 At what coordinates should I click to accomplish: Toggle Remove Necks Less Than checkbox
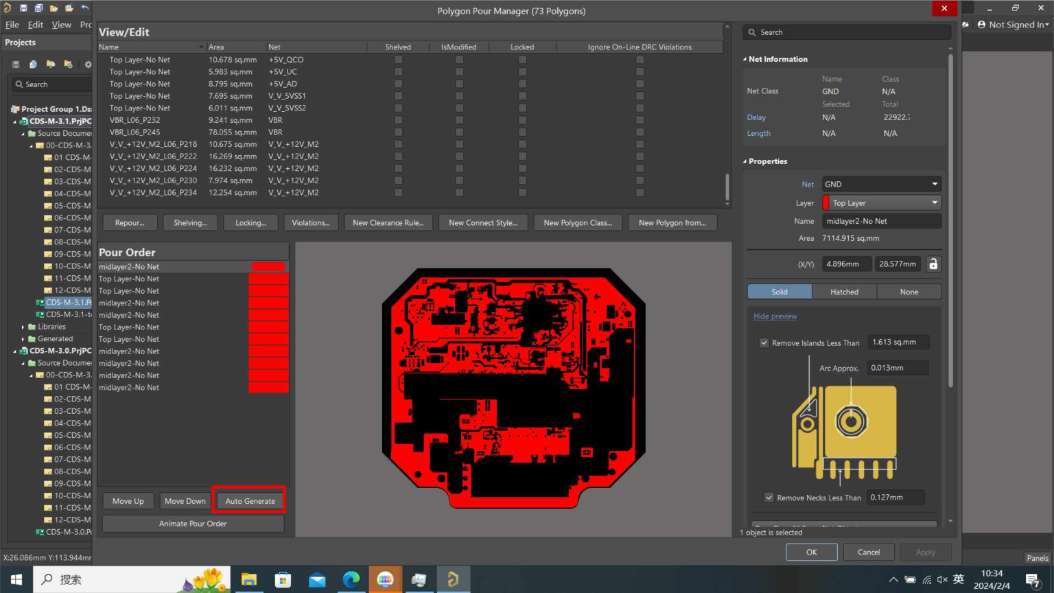pos(769,498)
